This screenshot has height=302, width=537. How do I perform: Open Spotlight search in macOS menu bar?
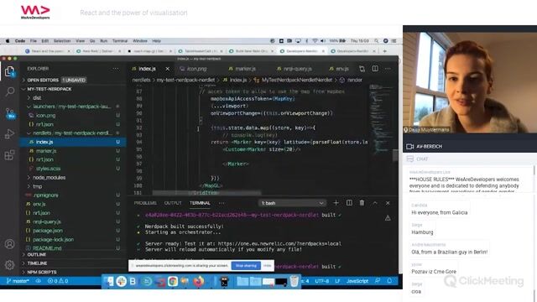(377, 41)
